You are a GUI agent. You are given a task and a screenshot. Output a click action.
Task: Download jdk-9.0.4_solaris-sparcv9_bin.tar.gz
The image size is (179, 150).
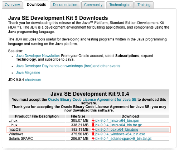click(x=123, y=139)
